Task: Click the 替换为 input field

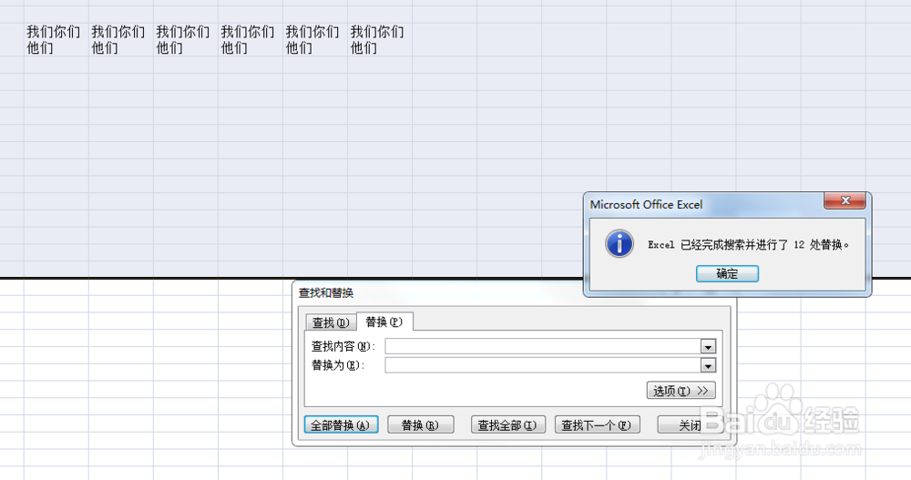Action: (543, 365)
